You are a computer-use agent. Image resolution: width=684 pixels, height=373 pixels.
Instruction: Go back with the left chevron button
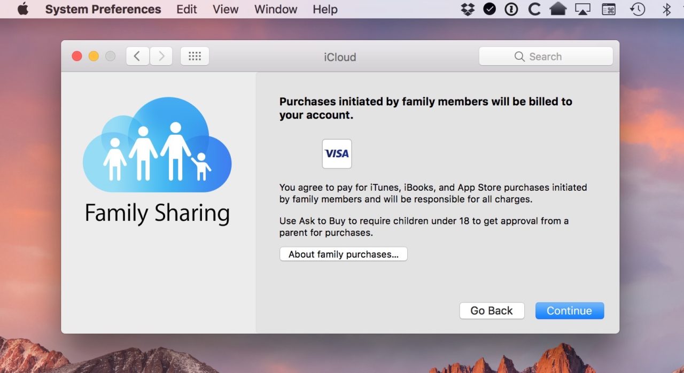click(x=137, y=56)
